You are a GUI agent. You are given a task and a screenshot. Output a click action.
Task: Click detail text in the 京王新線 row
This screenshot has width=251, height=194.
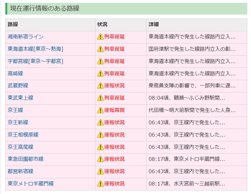tap(187, 122)
